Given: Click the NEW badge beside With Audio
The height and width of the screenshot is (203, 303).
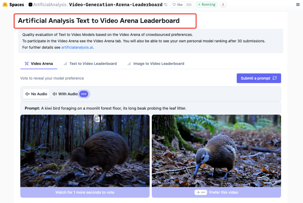Looking at the screenshot, I should [84, 94].
